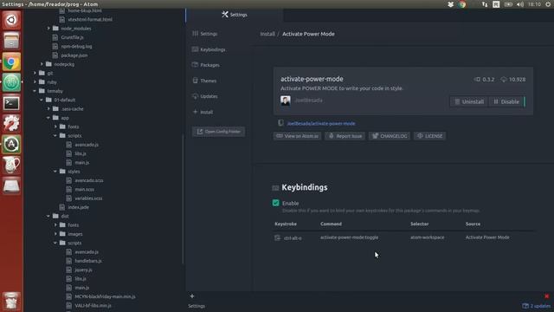Open index.jade file in the tree

[79, 207]
